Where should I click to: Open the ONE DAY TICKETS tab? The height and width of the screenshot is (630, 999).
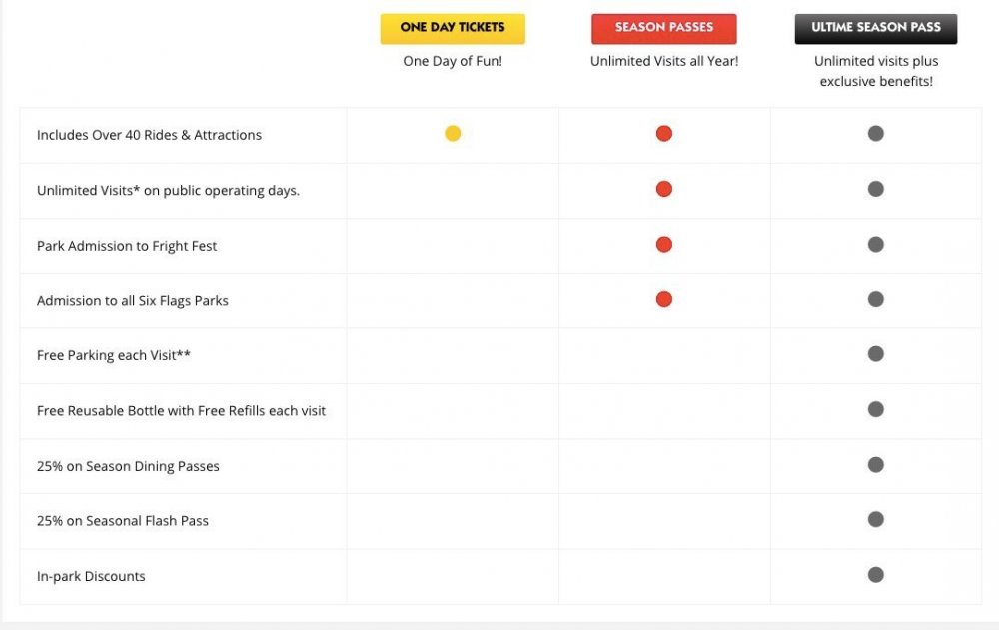[452, 27]
